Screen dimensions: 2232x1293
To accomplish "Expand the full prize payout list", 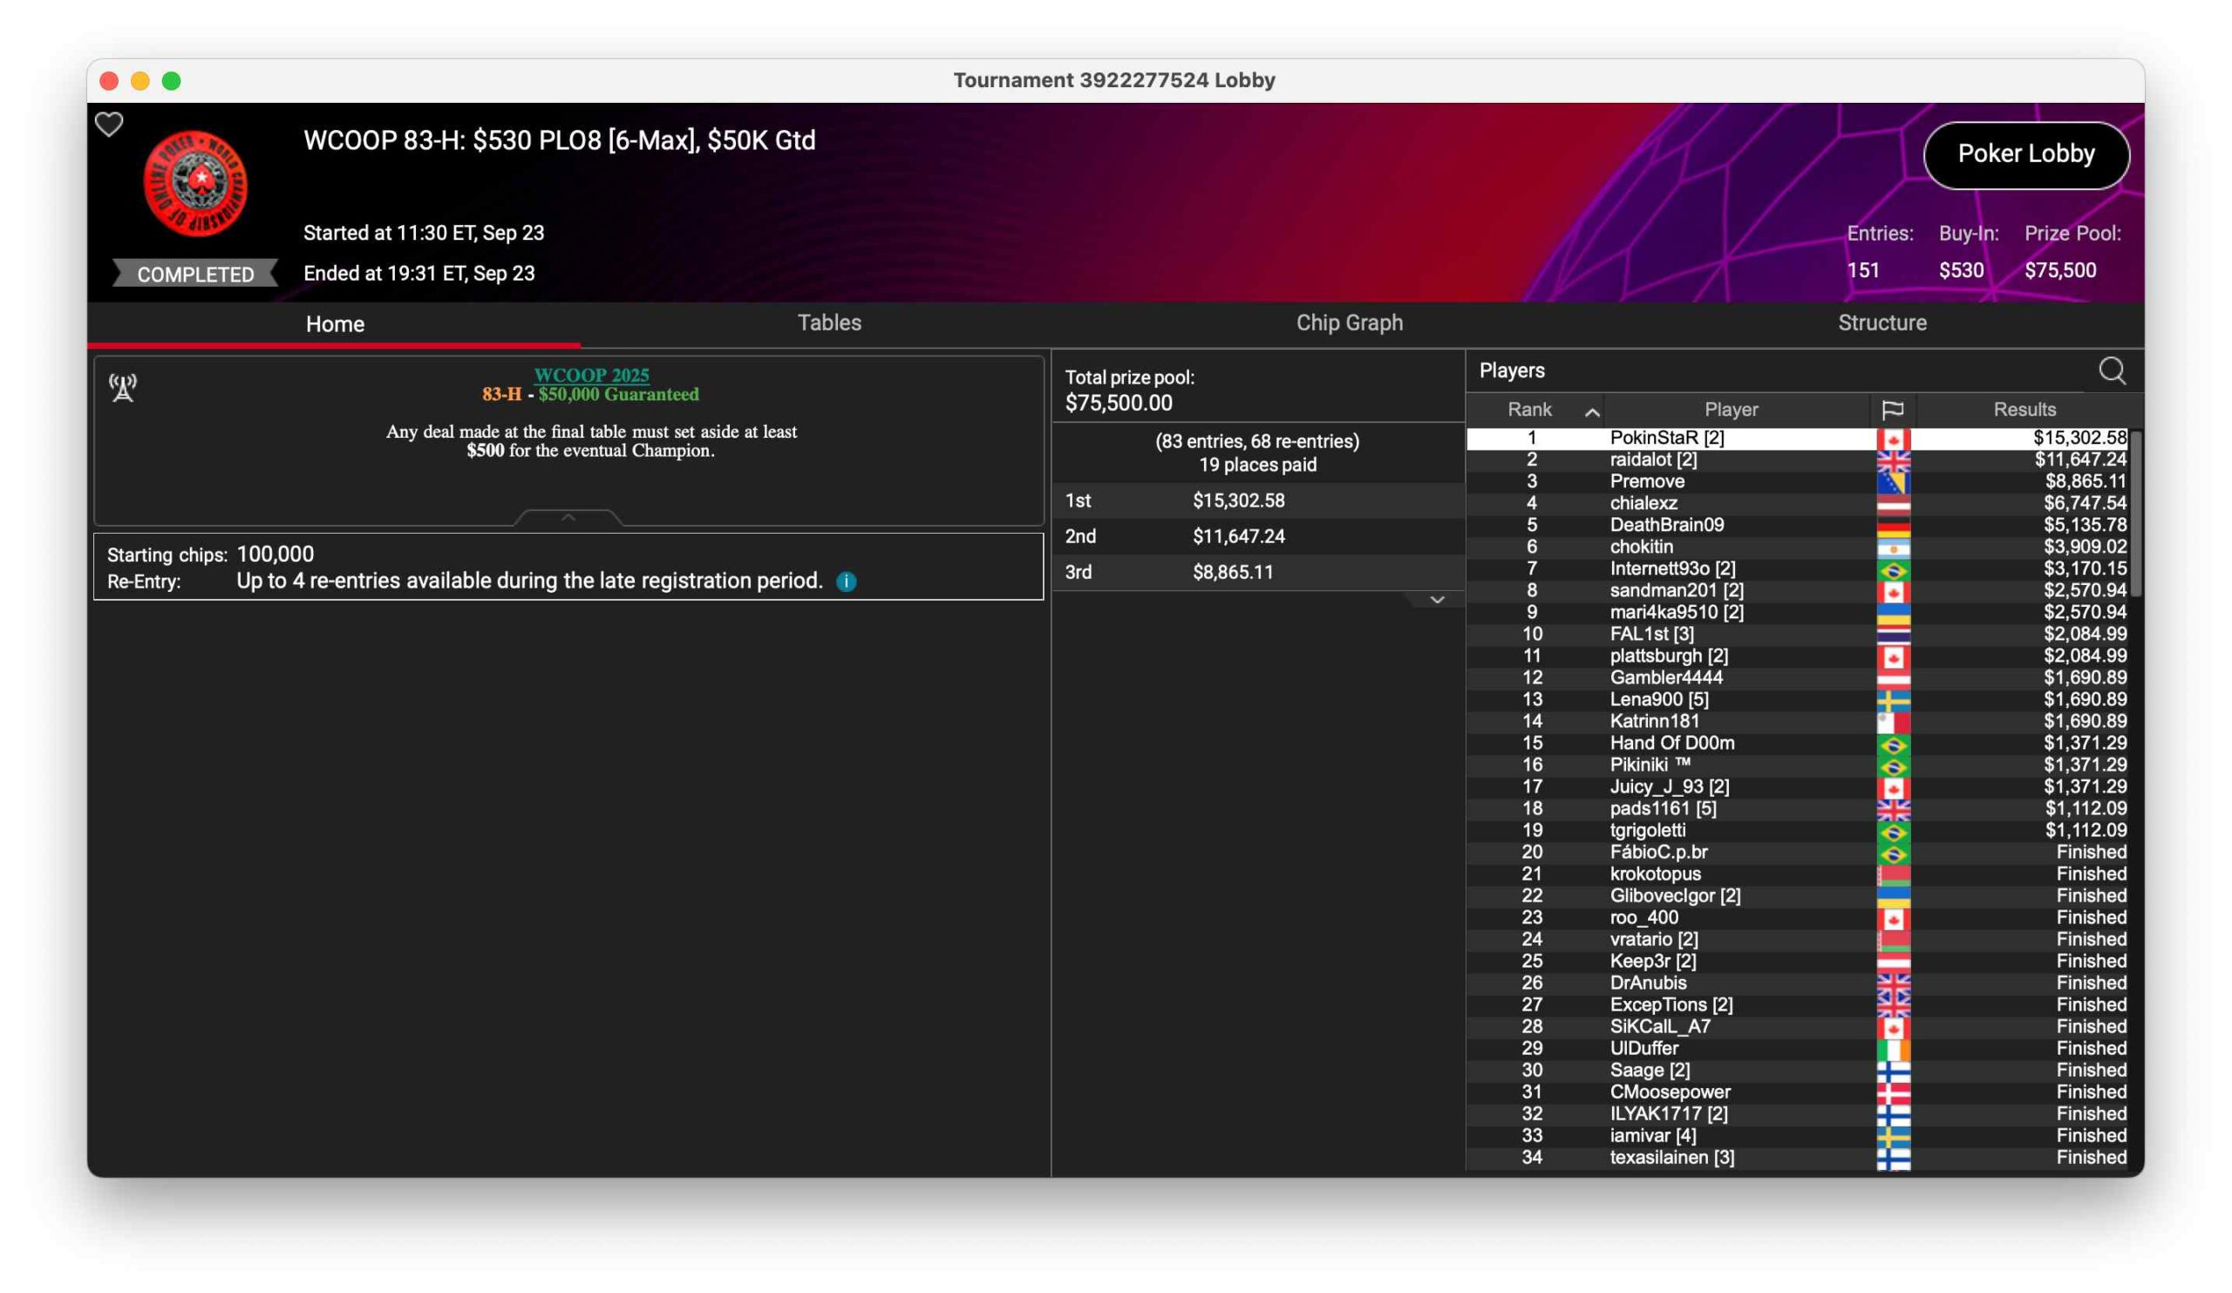I will (x=1437, y=601).
